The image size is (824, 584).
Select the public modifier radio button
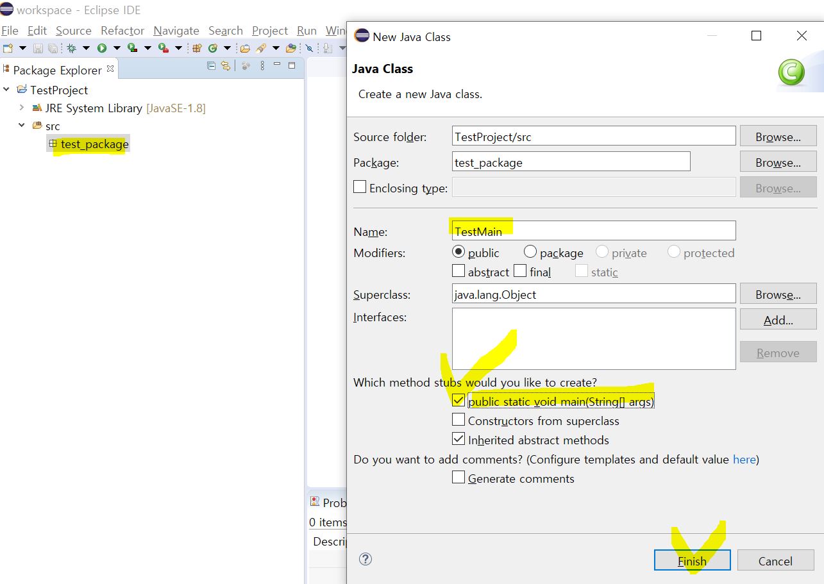[458, 252]
